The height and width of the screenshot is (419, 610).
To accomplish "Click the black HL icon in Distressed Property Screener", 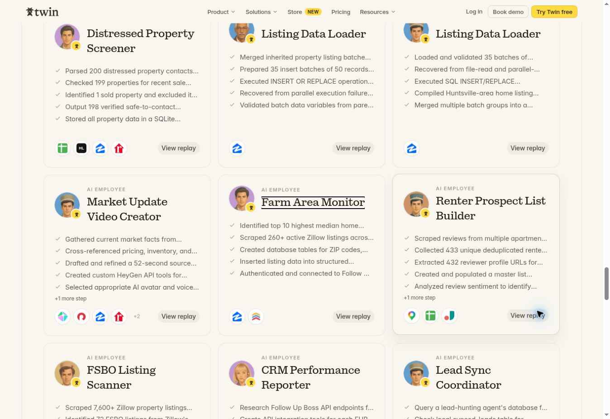I will (81, 148).
